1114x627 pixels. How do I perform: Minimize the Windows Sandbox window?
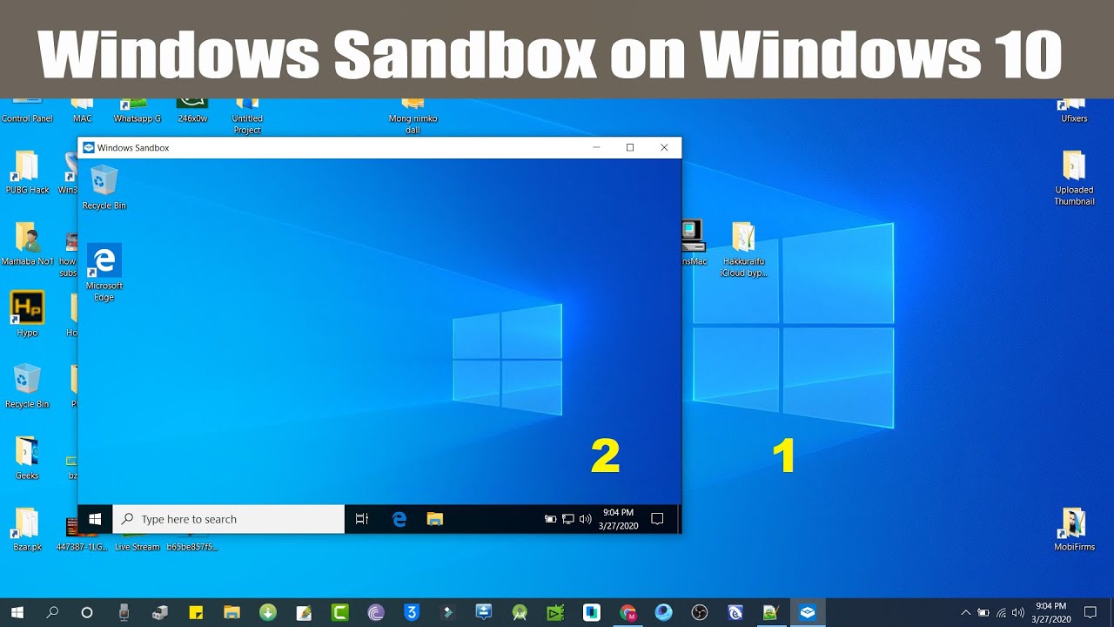(596, 148)
